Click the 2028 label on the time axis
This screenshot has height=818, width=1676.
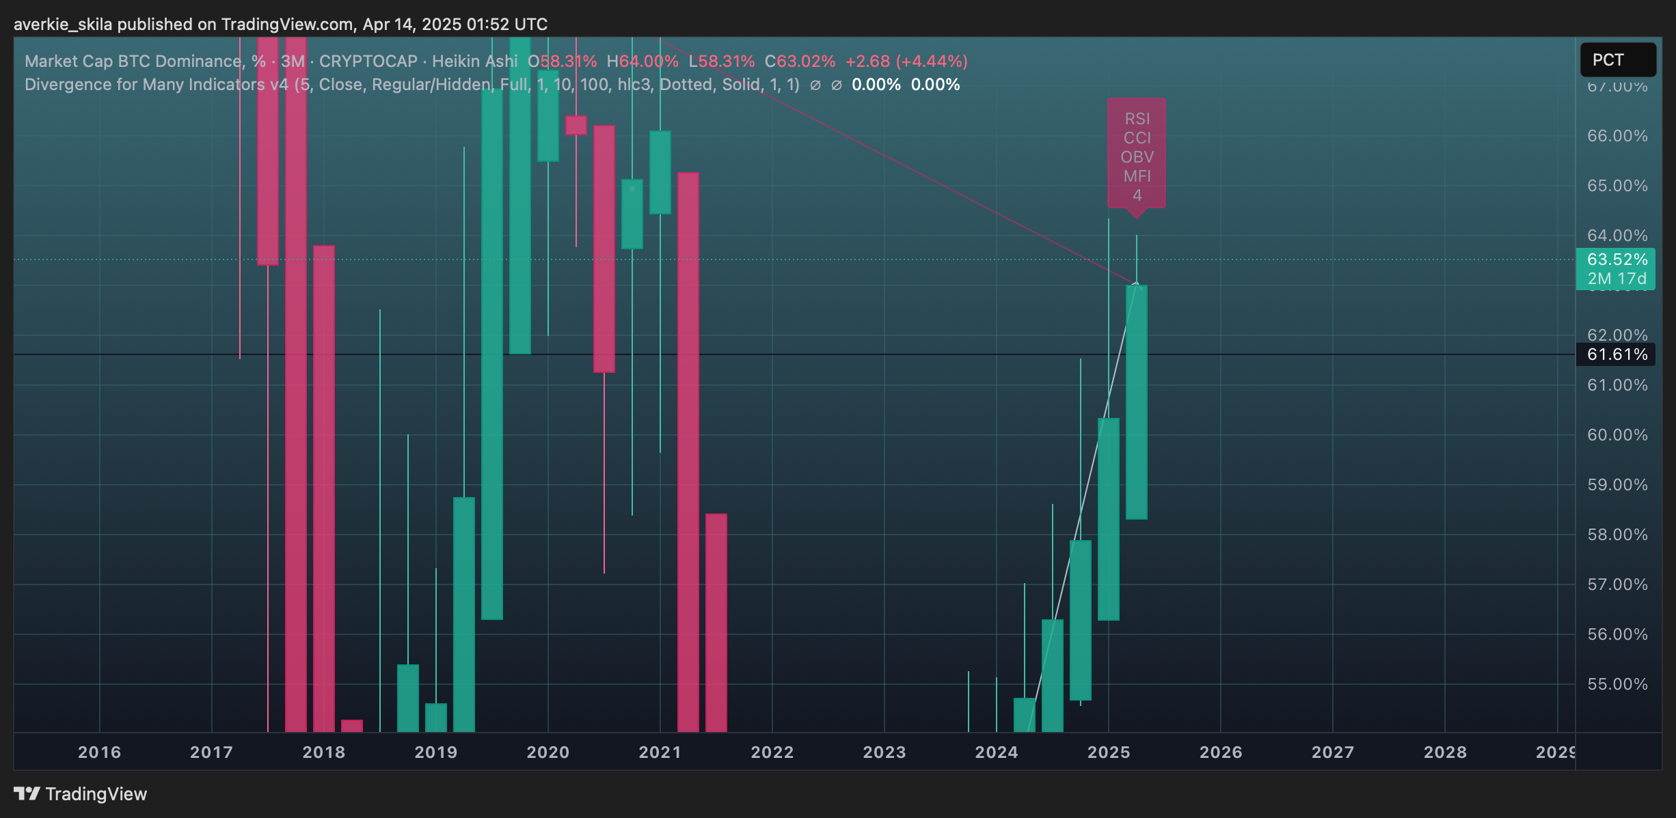coord(1445,752)
